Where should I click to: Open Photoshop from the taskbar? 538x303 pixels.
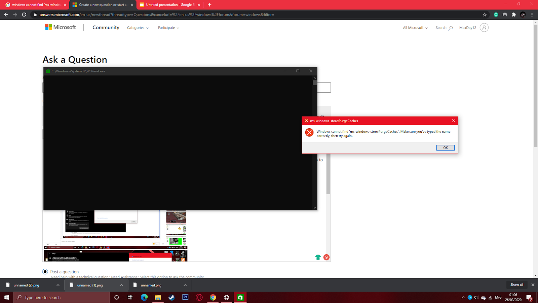click(185, 297)
